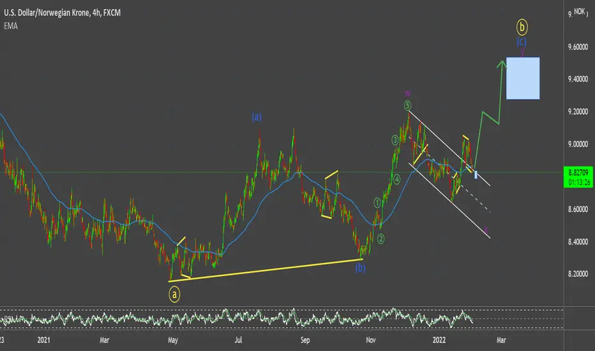Viewport: 595px width, 351px height.
Task: Select the yellow circled 'b' wave label
Action: 522,27
